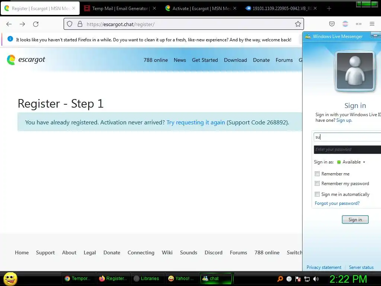Switch to Firefox Register... taskbar item
The height and width of the screenshot is (286, 381).
[113, 279]
